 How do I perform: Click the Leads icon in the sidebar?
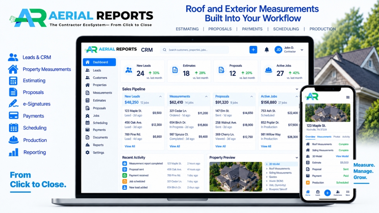[x=87, y=70]
